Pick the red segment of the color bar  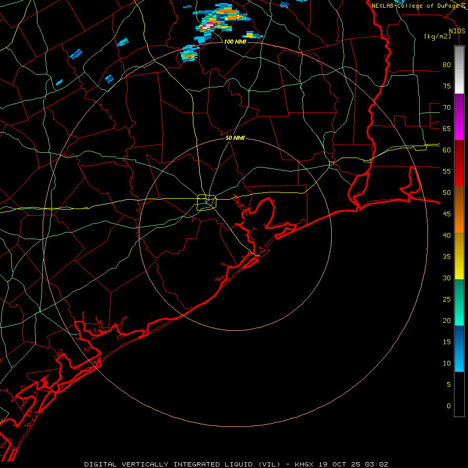tap(459, 163)
